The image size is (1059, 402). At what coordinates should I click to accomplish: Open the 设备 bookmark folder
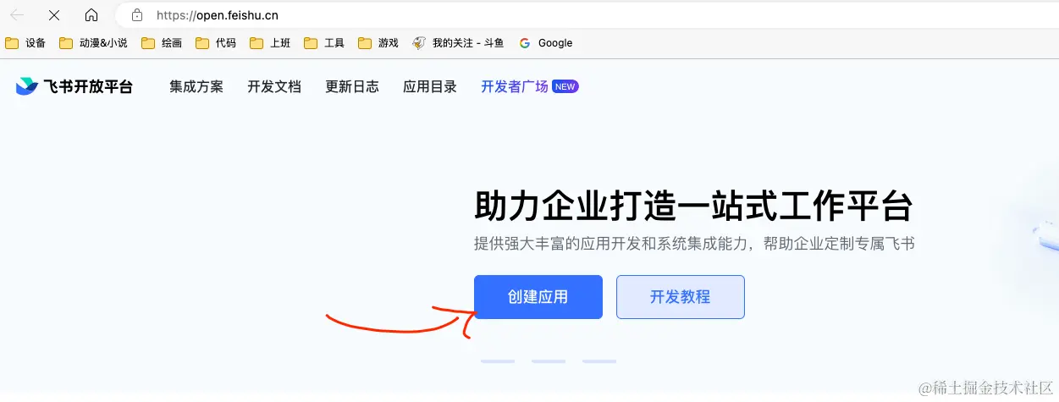click(x=25, y=43)
